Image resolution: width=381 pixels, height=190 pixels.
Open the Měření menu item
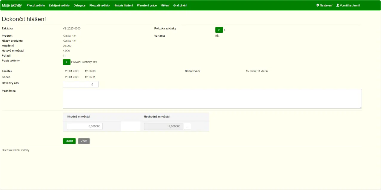165,5
